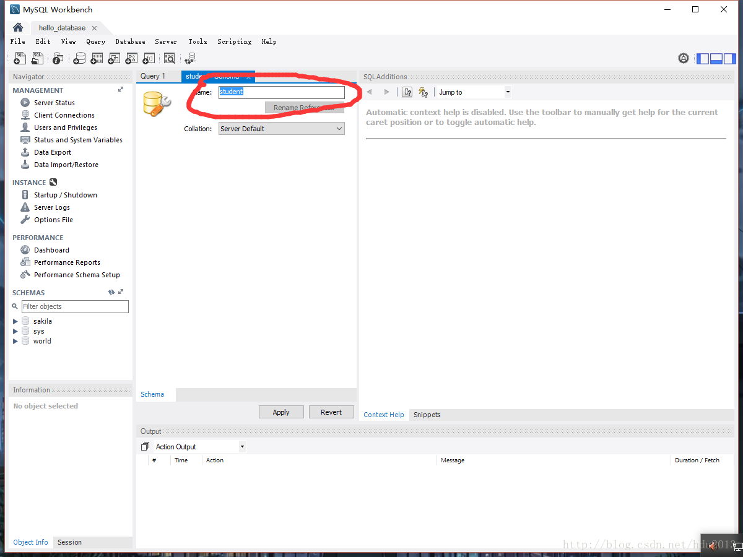The image size is (743, 557).
Task: Open Status and System Variables
Action: (78, 140)
